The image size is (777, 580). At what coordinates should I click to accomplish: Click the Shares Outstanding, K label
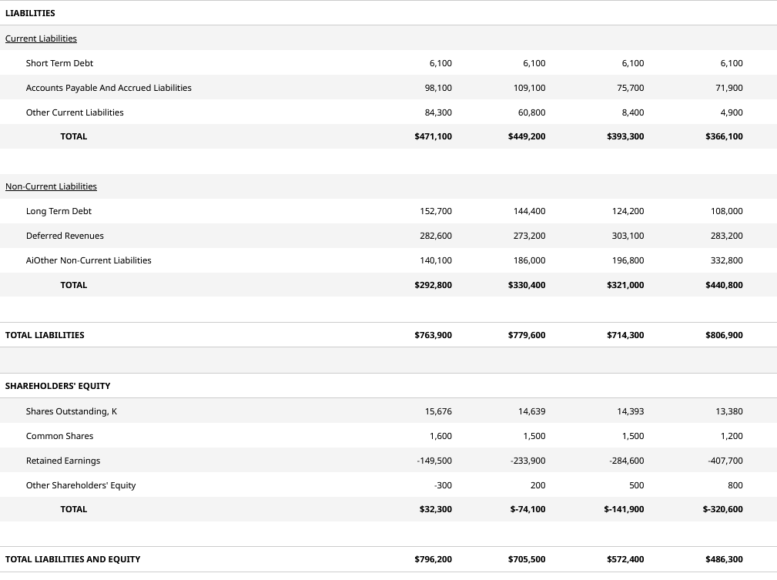72,411
